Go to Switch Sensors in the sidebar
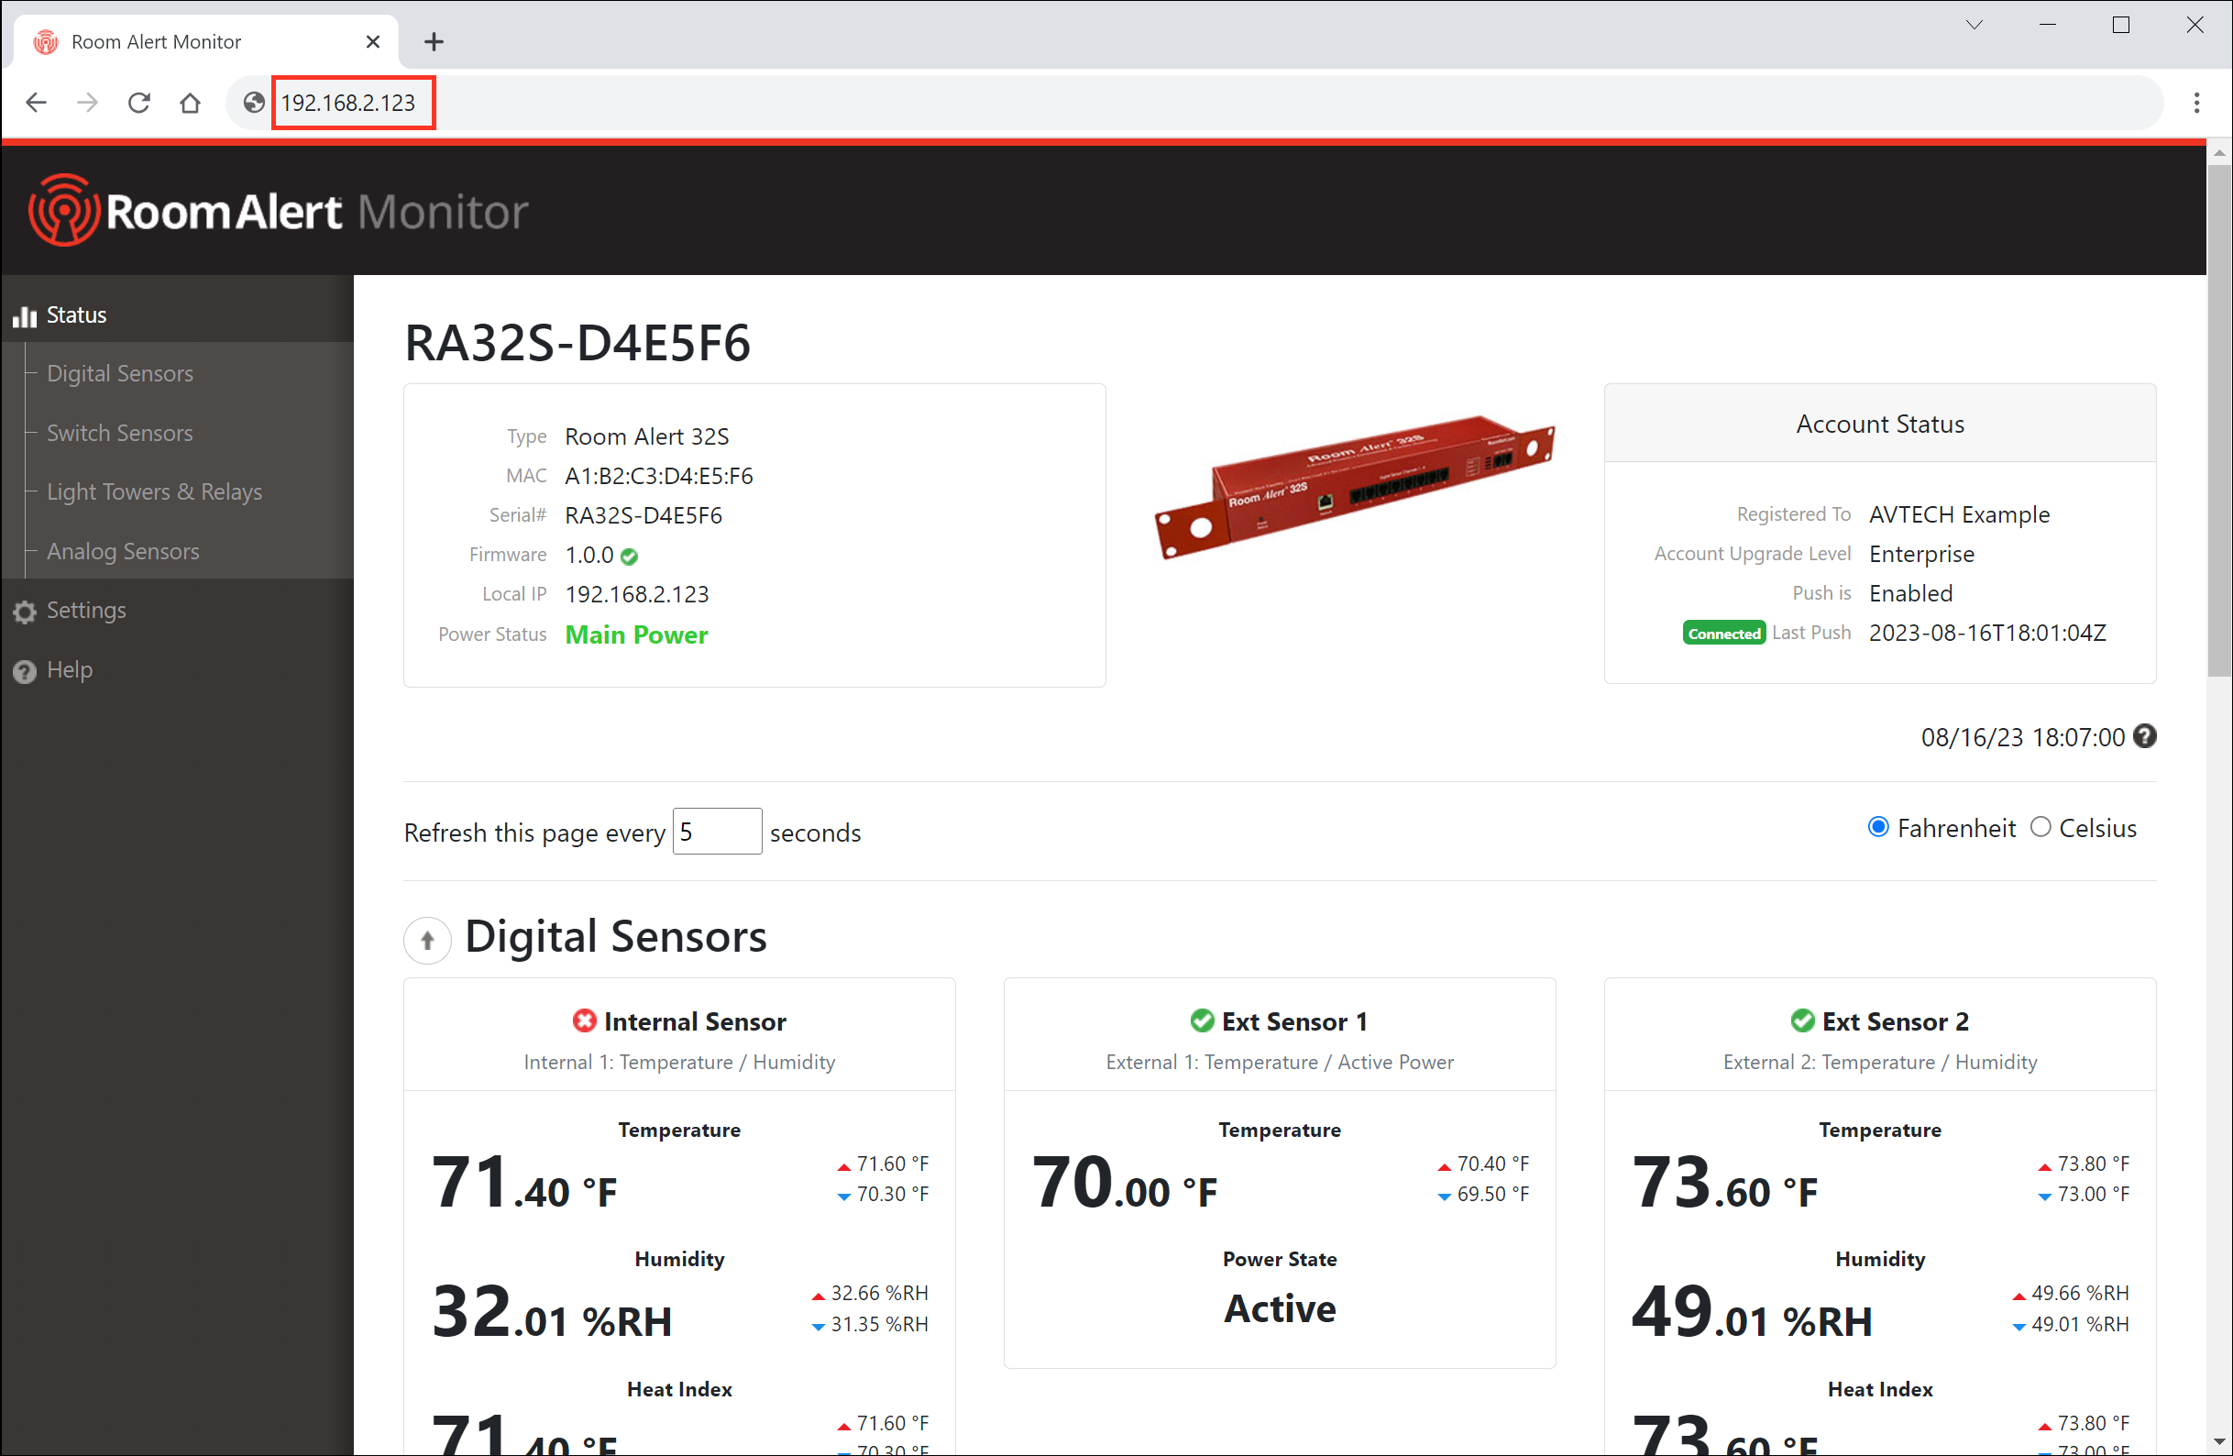 tap(119, 433)
